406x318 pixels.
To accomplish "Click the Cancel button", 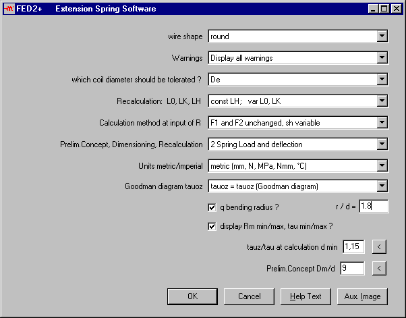I will pyautogui.click(x=249, y=296).
